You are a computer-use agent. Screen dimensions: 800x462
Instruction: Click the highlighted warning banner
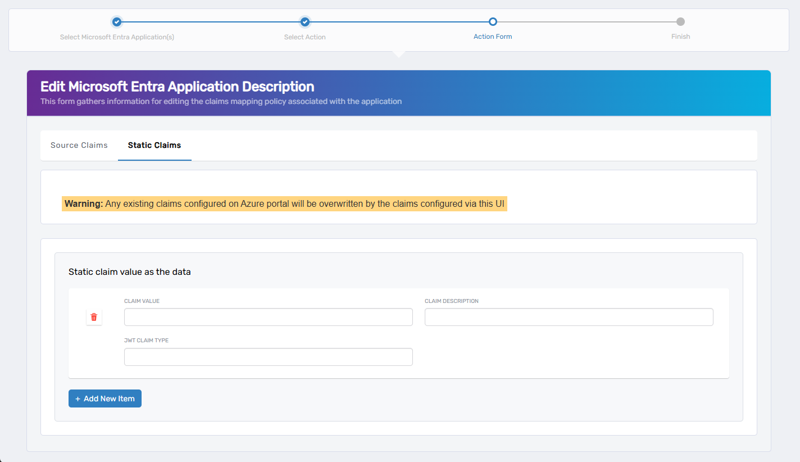[284, 203]
